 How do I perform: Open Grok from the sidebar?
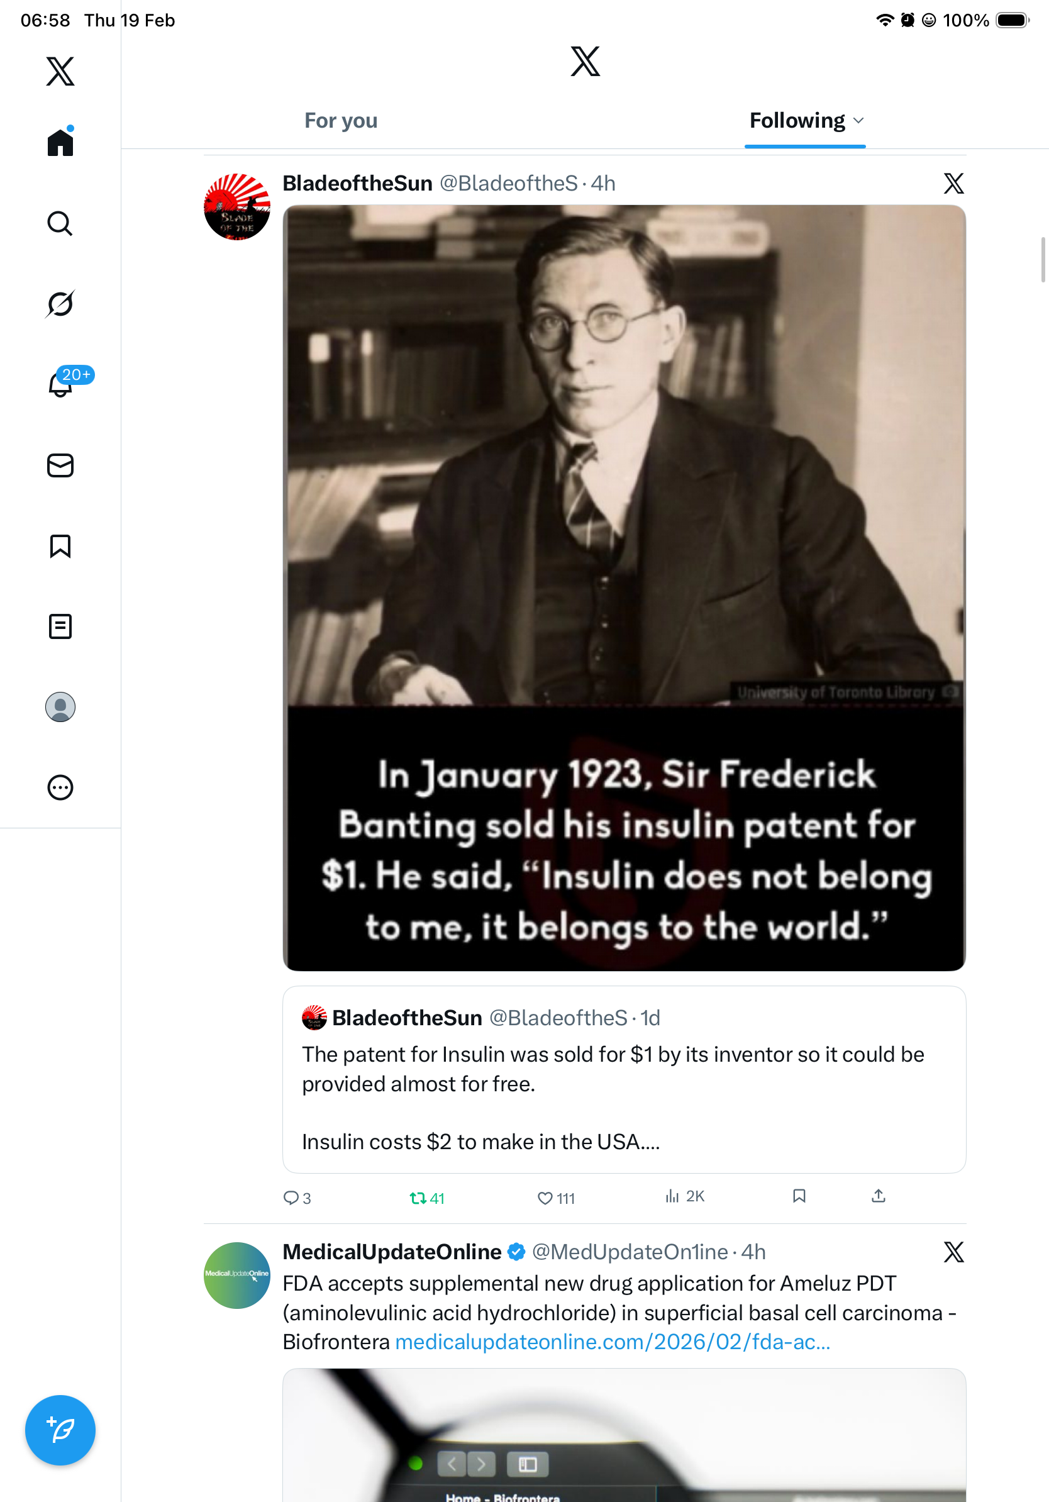[60, 304]
